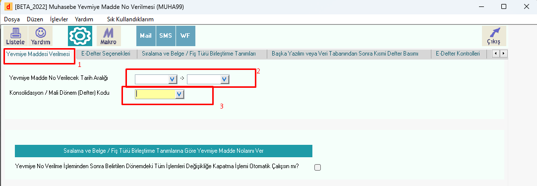537x186 pixels.
Task: Open the İşlevler menu
Action: (59, 19)
